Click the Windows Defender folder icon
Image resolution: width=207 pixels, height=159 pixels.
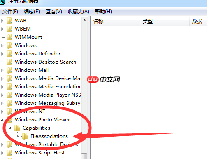point(9,54)
